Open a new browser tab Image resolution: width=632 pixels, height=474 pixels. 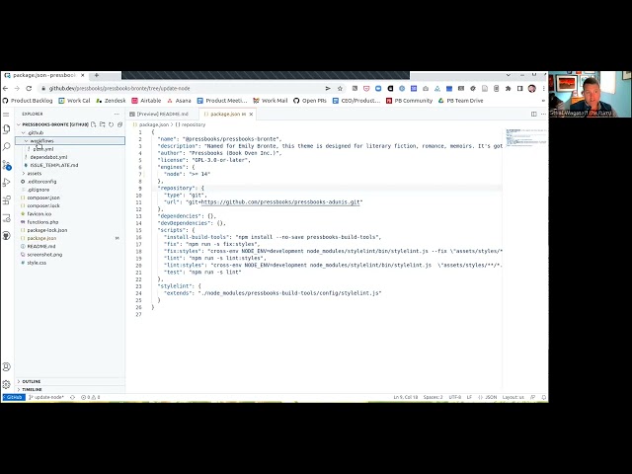[97, 75]
